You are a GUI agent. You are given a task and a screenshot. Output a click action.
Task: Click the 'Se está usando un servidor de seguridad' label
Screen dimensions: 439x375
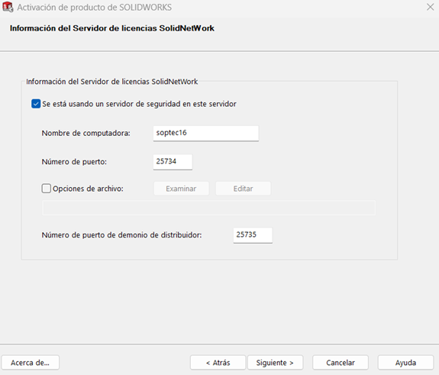coord(139,104)
